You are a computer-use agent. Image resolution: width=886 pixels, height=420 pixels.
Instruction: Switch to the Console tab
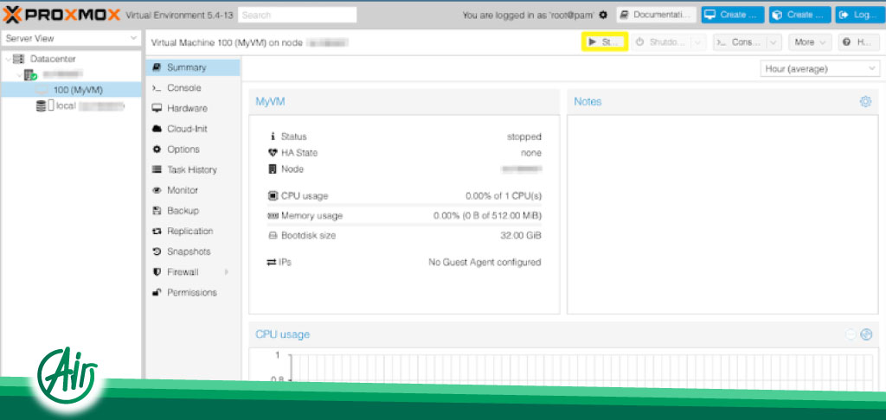(x=193, y=88)
